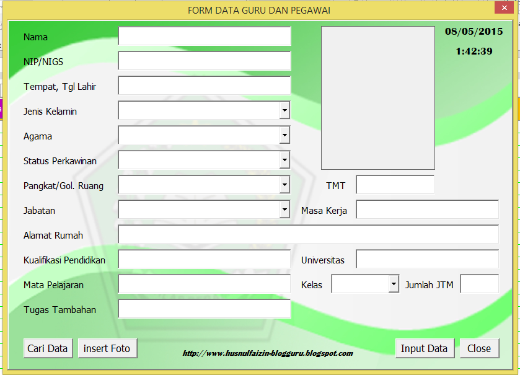Click Input Data to save record
This screenshot has height=375, width=520.
(425, 348)
